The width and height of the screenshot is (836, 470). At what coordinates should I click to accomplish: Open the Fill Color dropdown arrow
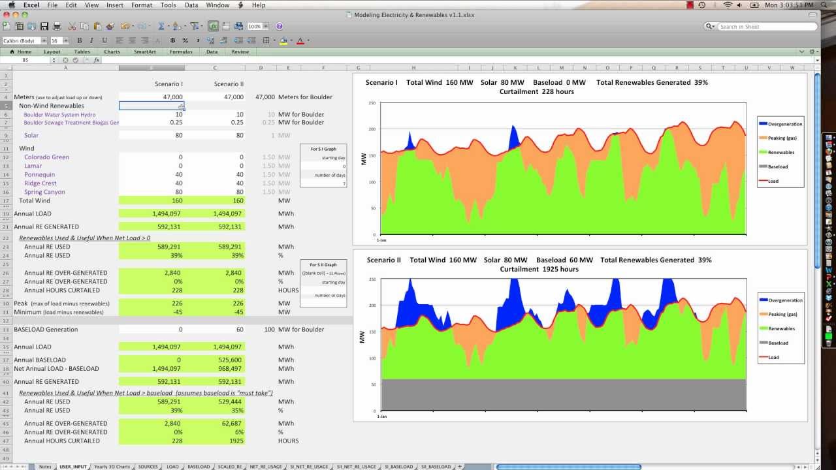pos(291,40)
